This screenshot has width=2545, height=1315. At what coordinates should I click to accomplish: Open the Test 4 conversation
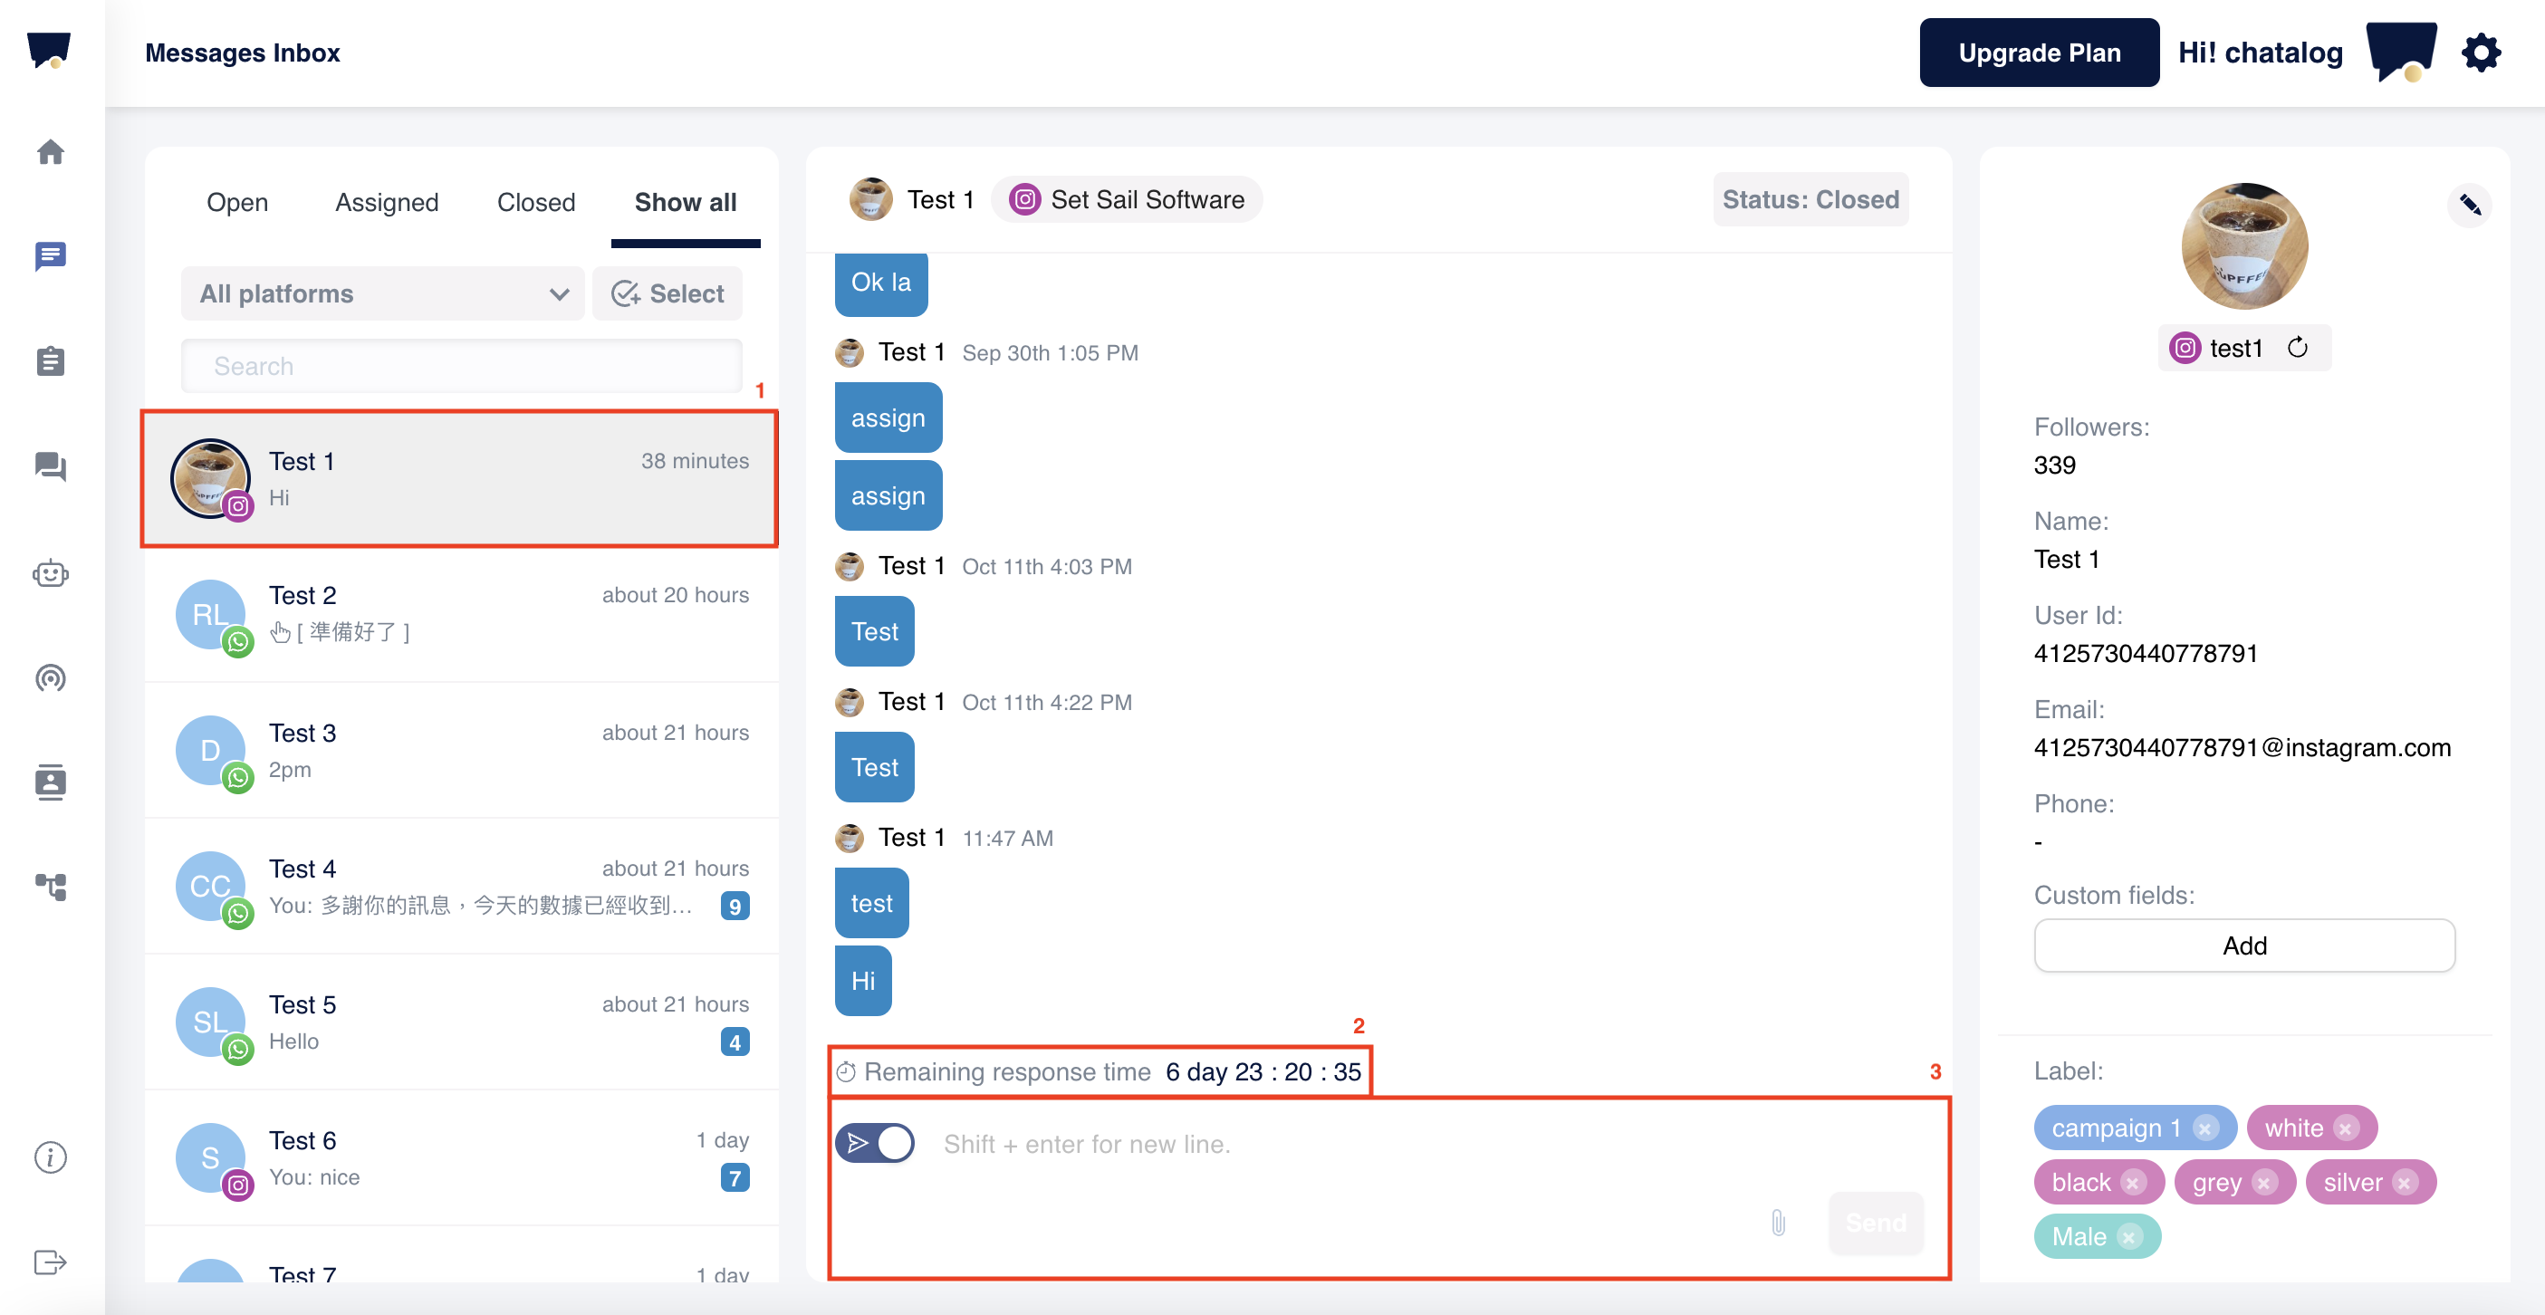(x=460, y=887)
